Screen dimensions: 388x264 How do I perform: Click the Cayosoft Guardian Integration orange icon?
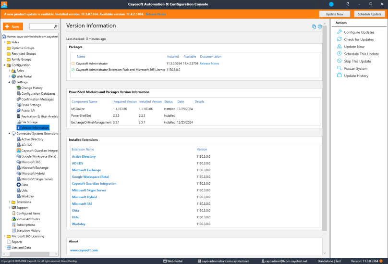[19, 151]
